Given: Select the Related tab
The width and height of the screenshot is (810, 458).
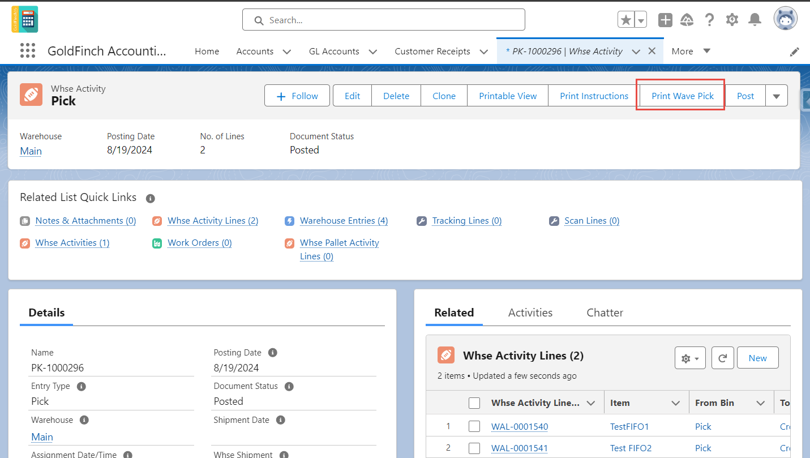Looking at the screenshot, I should click(x=454, y=313).
